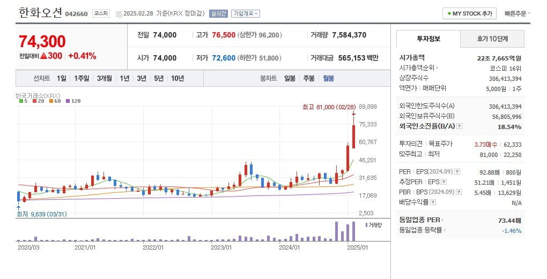Screen dimensions: 547x279
Task: Click the red up triangle by 300
Action: [x=43, y=56]
